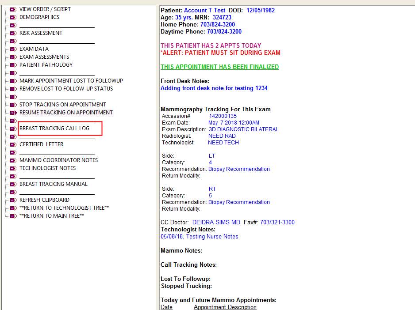
Task: Open BREAST TRACKING CALL LOG
Action: tap(54, 129)
